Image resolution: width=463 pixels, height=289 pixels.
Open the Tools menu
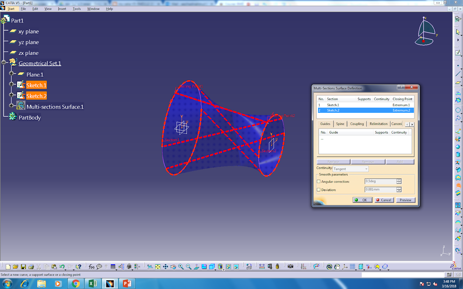[76, 9]
